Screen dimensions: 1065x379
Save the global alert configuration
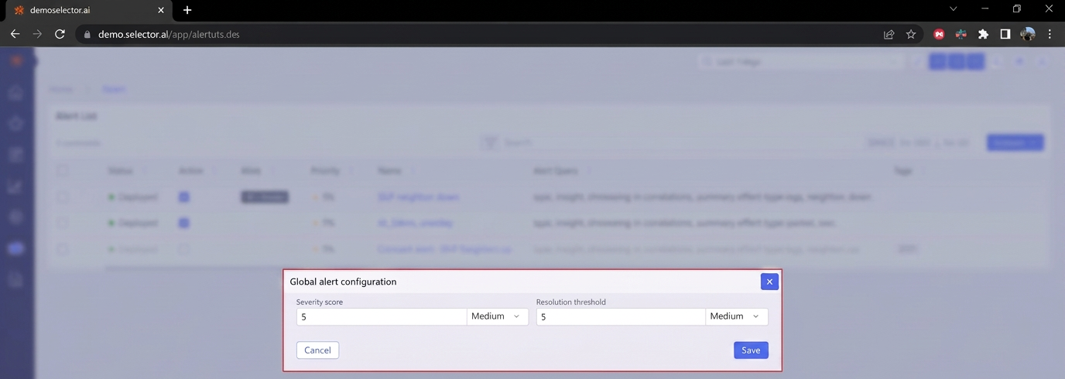pos(751,350)
